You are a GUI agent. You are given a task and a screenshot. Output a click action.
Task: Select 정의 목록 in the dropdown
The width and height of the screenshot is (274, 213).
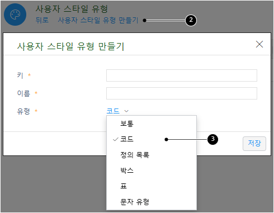click(152, 155)
